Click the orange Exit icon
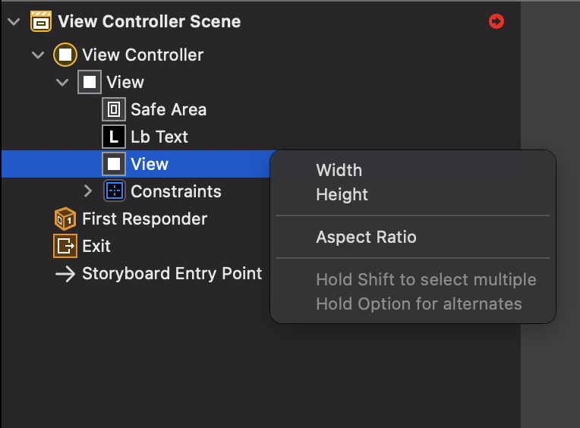 point(65,246)
